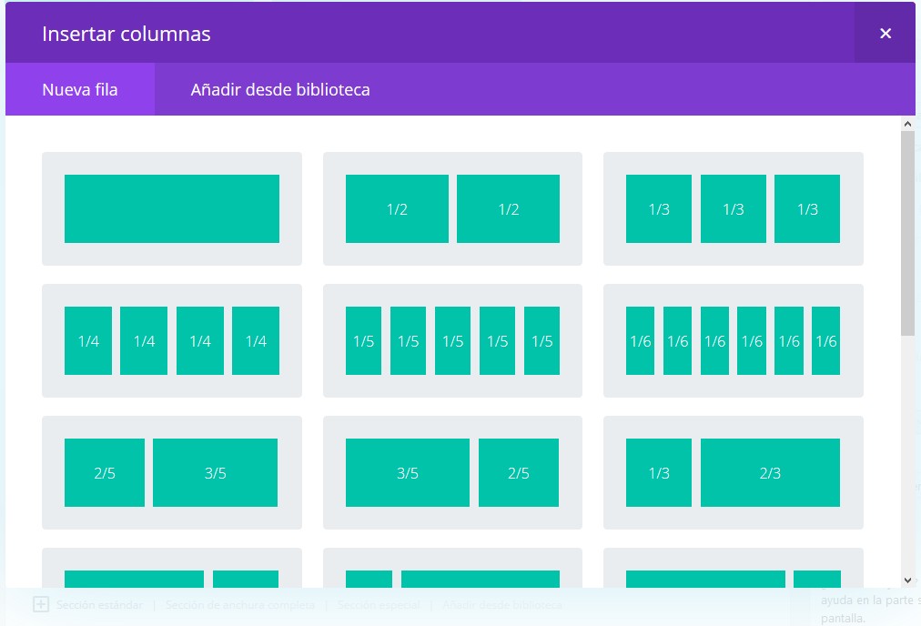Open the Añadir desde biblioteca tab
Viewport: 921px width, 626px height.
click(x=280, y=90)
